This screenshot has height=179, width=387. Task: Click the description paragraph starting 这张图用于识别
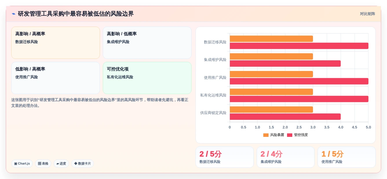point(100,103)
